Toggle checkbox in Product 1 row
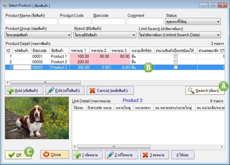 (176, 56)
